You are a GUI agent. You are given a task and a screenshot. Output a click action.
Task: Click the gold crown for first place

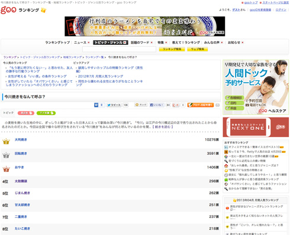point(6,141)
